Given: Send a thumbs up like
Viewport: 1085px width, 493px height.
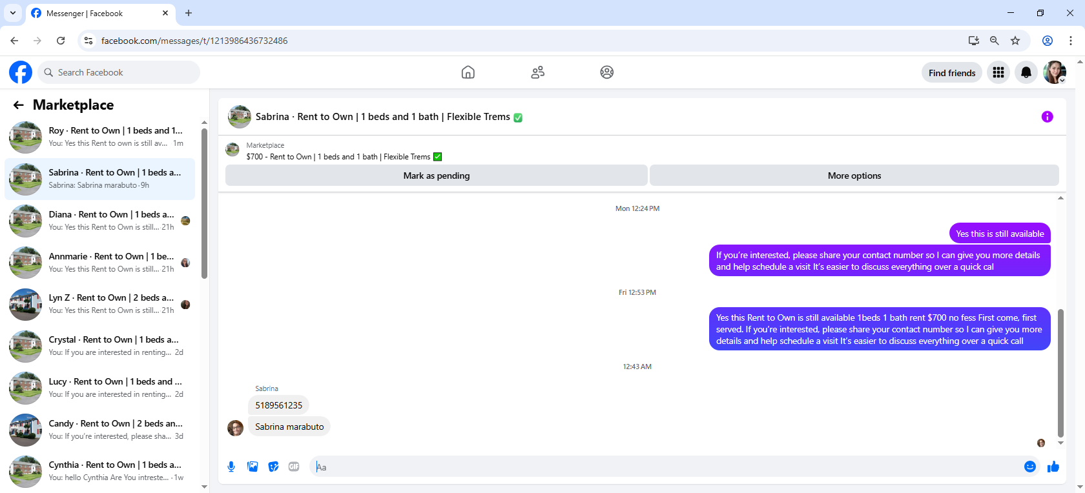Looking at the screenshot, I should click(x=1053, y=467).
